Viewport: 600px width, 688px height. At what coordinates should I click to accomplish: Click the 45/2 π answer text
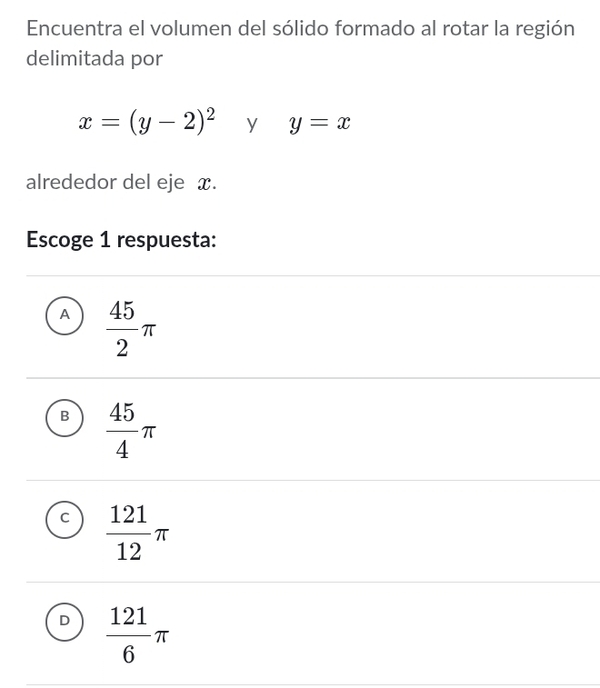coord(132,328)
